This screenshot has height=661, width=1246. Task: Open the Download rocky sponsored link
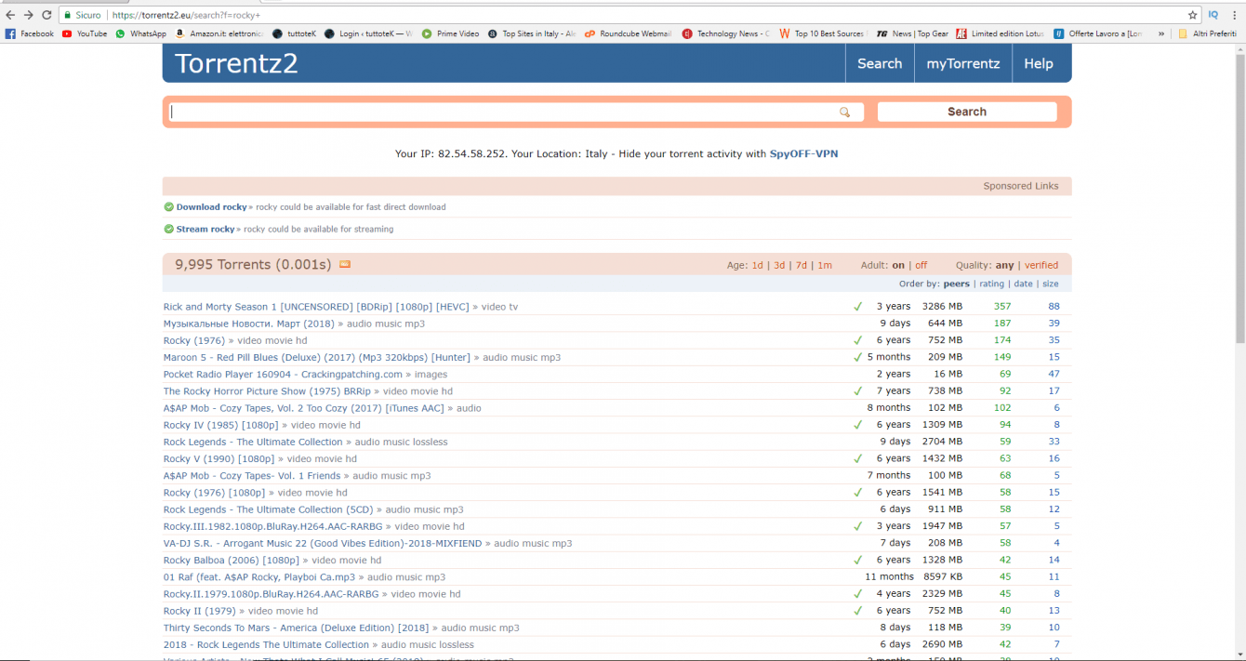(x=212, y=207)
